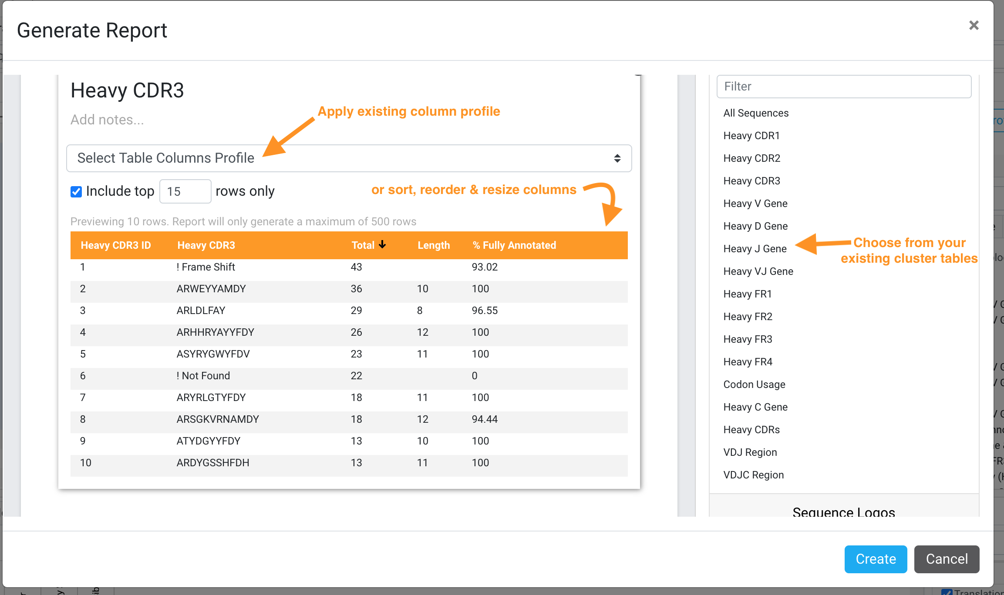1004x595 pixels.
Task: Click the ARLDLFAY sequence cell
Action: click(x=201, y=311)
